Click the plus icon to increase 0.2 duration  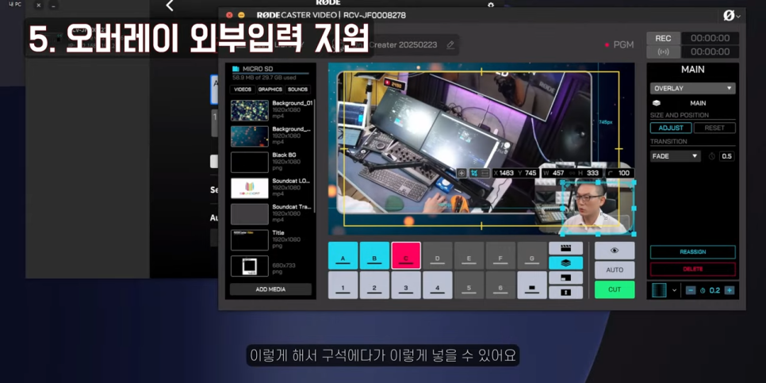click(x=730, y=290)
